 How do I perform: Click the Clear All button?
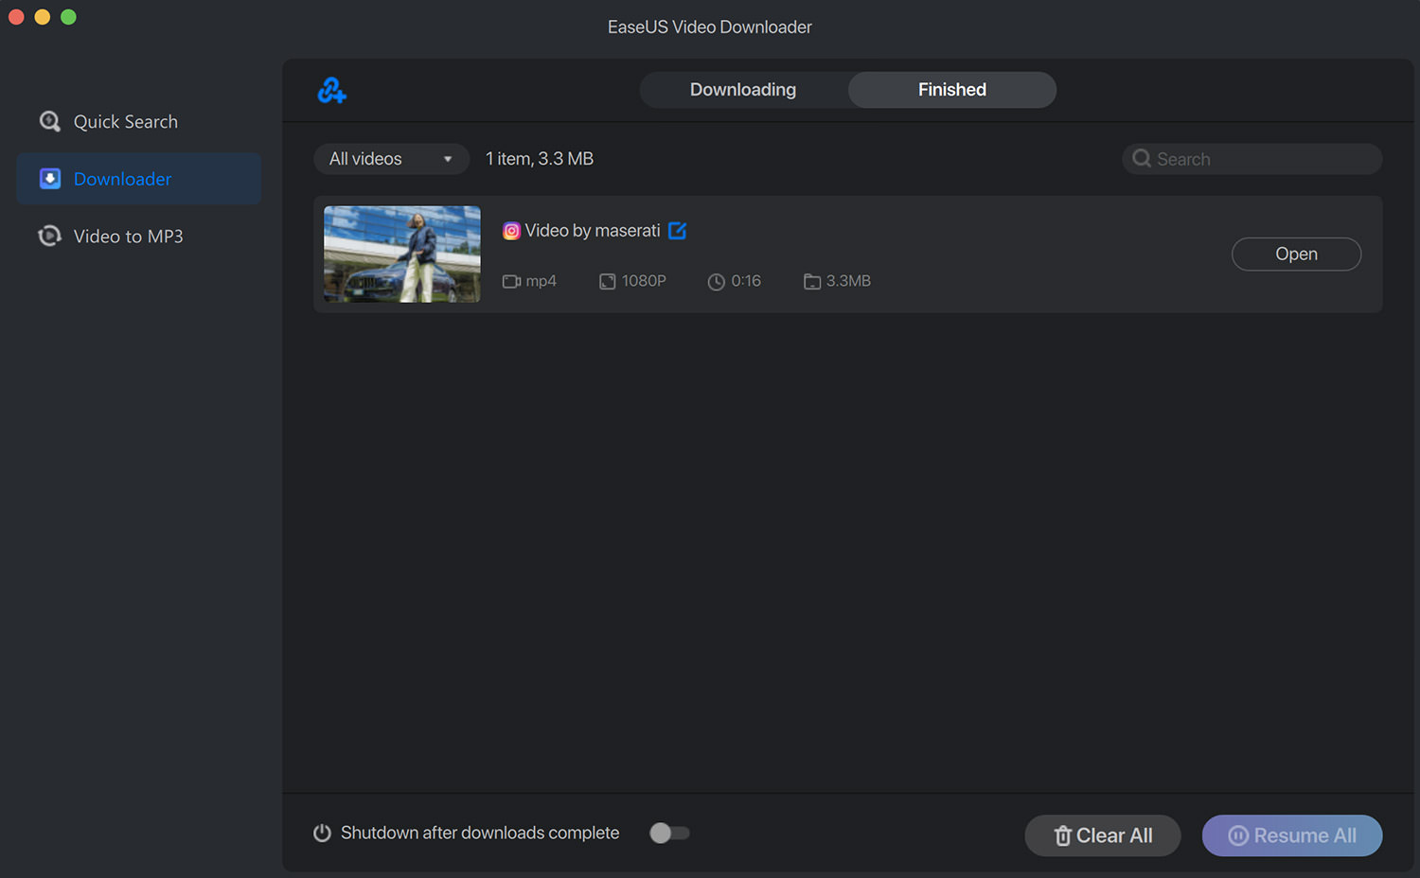click(x=1103, y=835)
